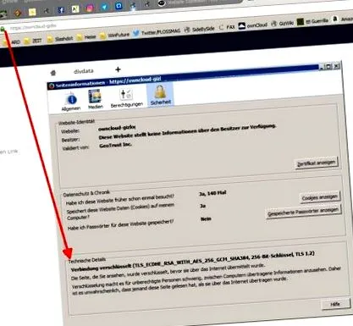Image resolution: width=353 pixels, height=326 pixels.
Task: Click the ownCloud home icon beside divdata
Action: (53, 73)
